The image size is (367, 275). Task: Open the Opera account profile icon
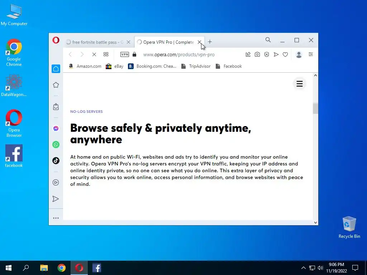tap(299, 54)
